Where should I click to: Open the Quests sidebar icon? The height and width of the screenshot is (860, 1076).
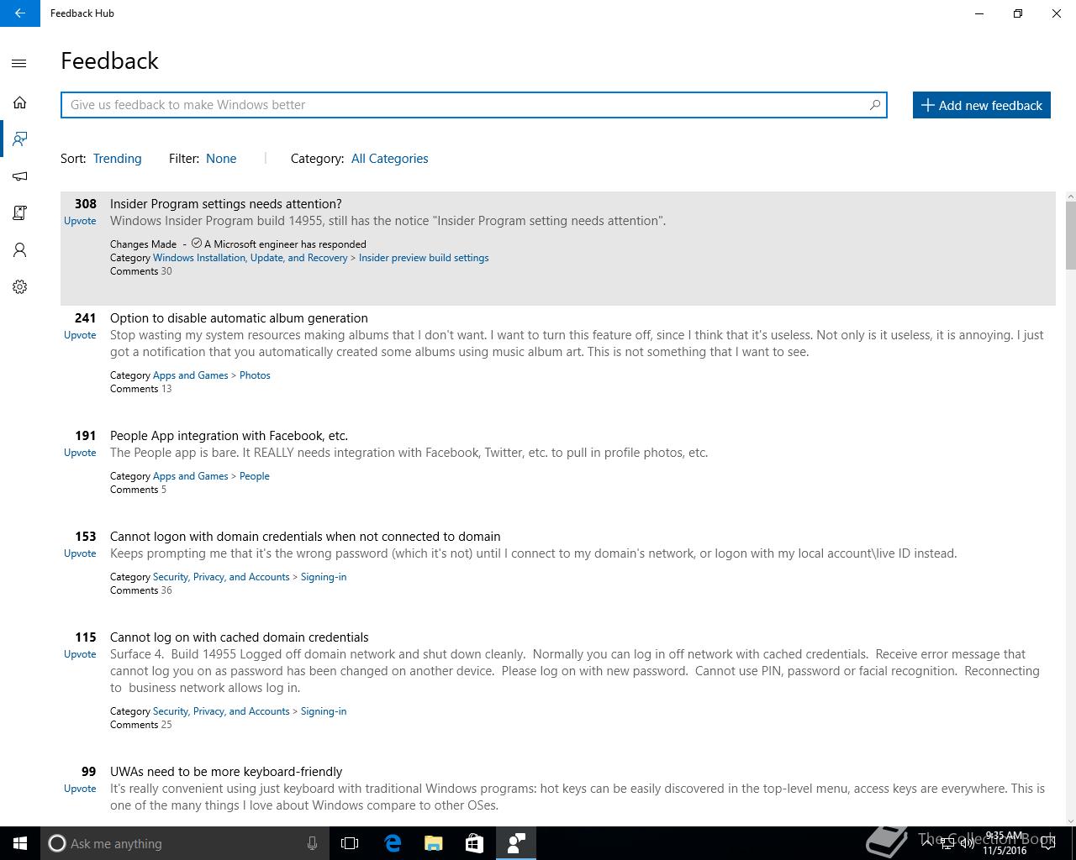pyautogui.click(x=19, y=213)
